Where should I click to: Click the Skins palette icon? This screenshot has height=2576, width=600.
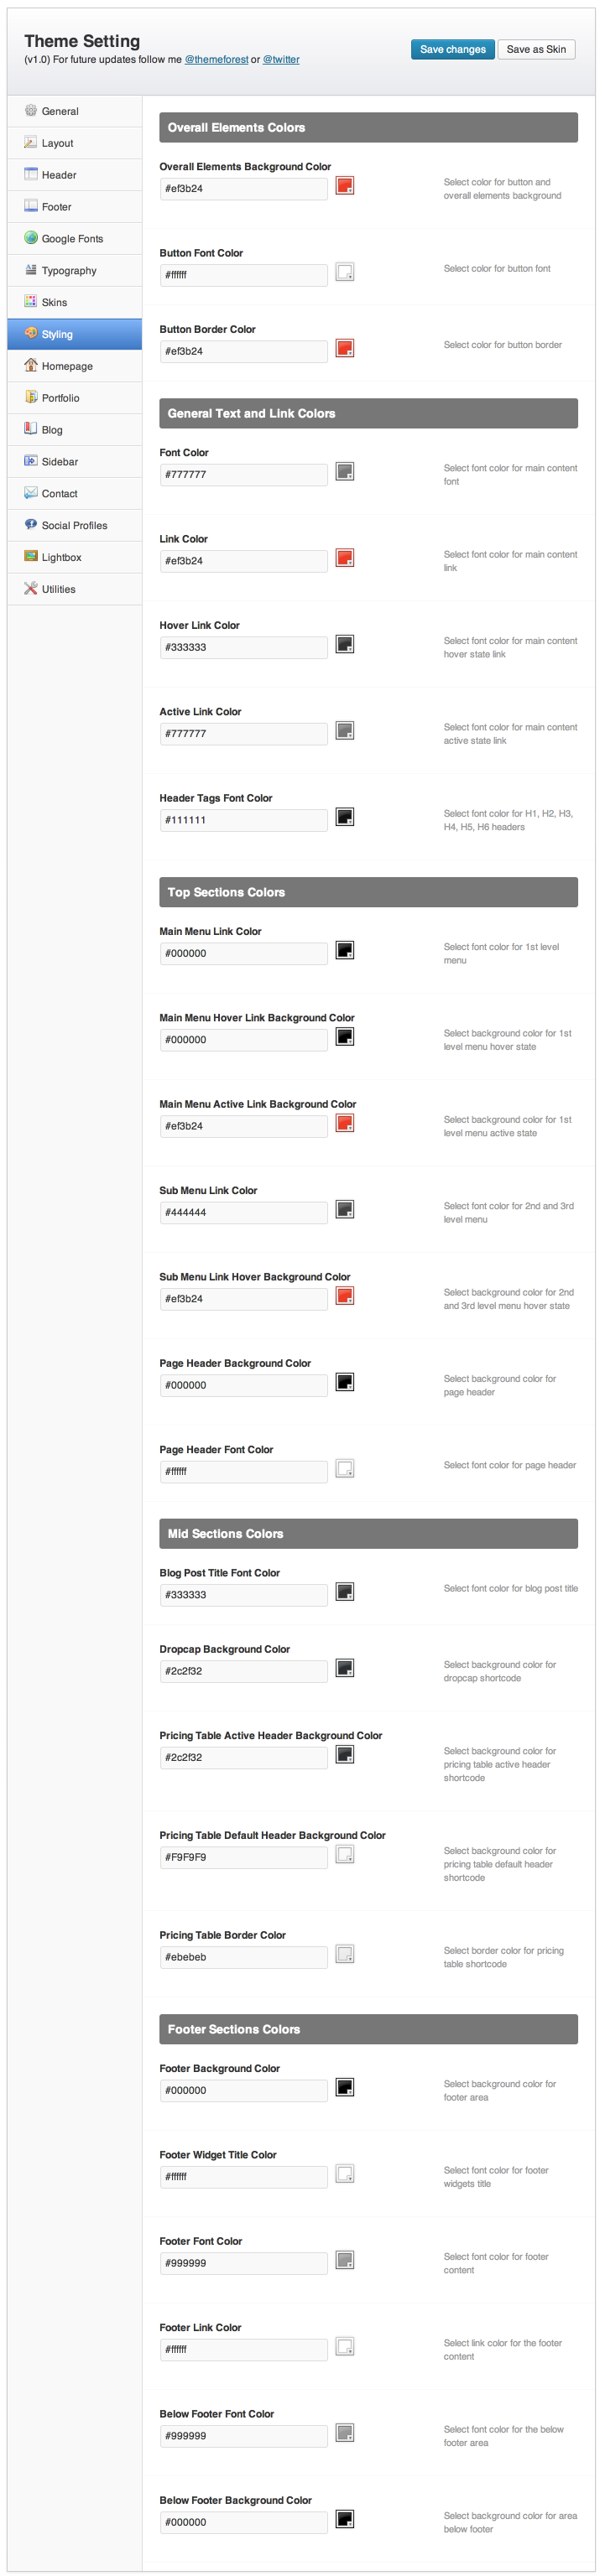point(31,302)
